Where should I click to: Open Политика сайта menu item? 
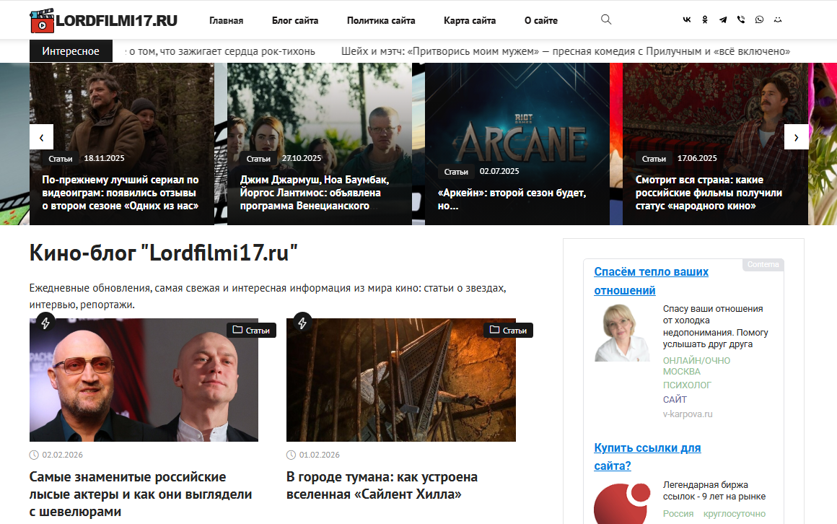pyautogui.click(x=381, y=20)
